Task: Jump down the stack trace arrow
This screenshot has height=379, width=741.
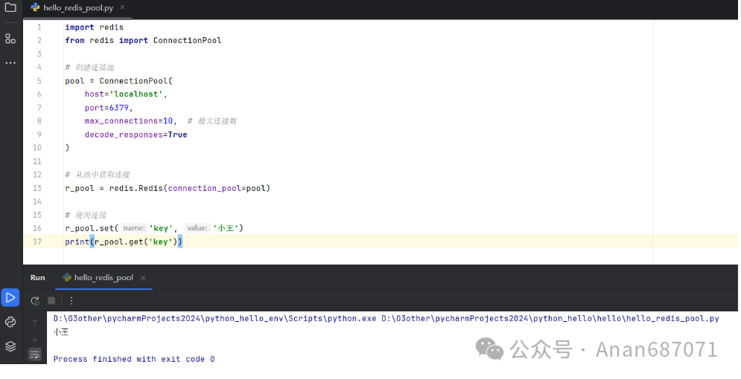Action: click(x=34, y=338)
